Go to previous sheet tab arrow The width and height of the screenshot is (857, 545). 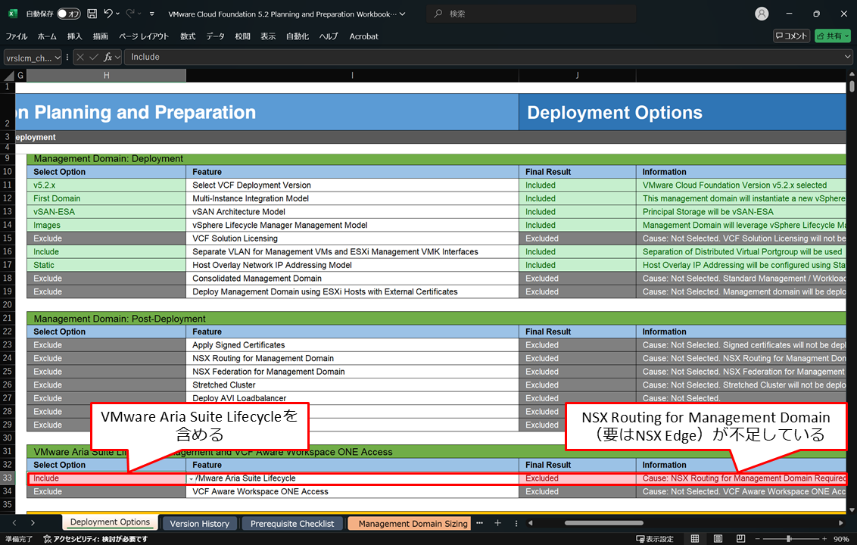pos(14,523)
